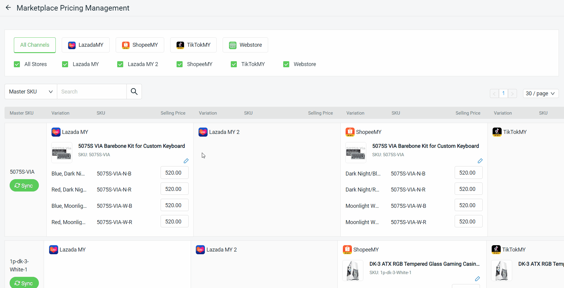Click the search magnifier icon

tap(134, 92)
